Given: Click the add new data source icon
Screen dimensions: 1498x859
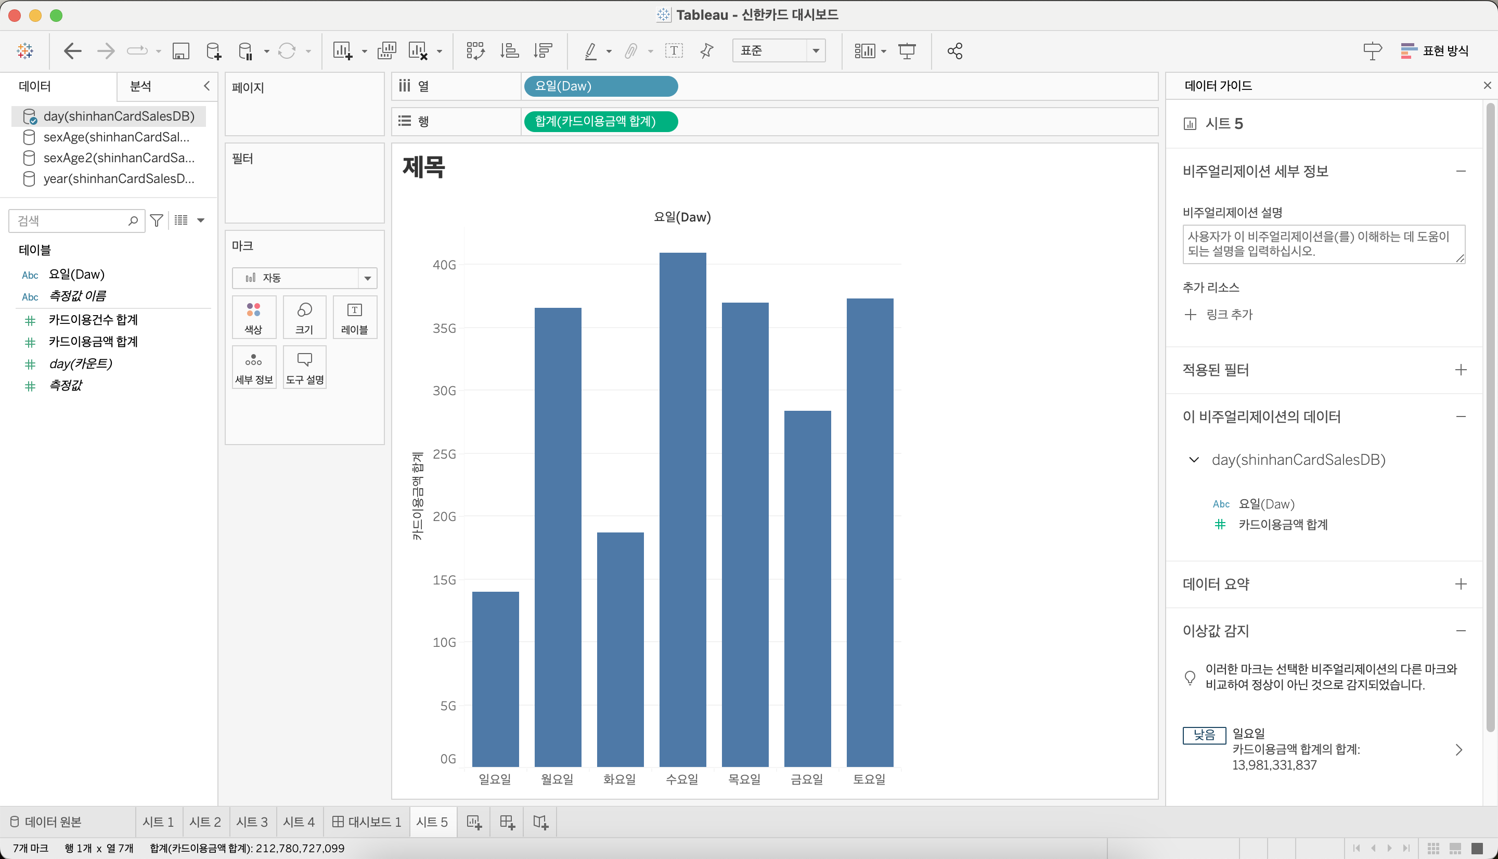Looking at the screenshot, I should coord(214,51).
